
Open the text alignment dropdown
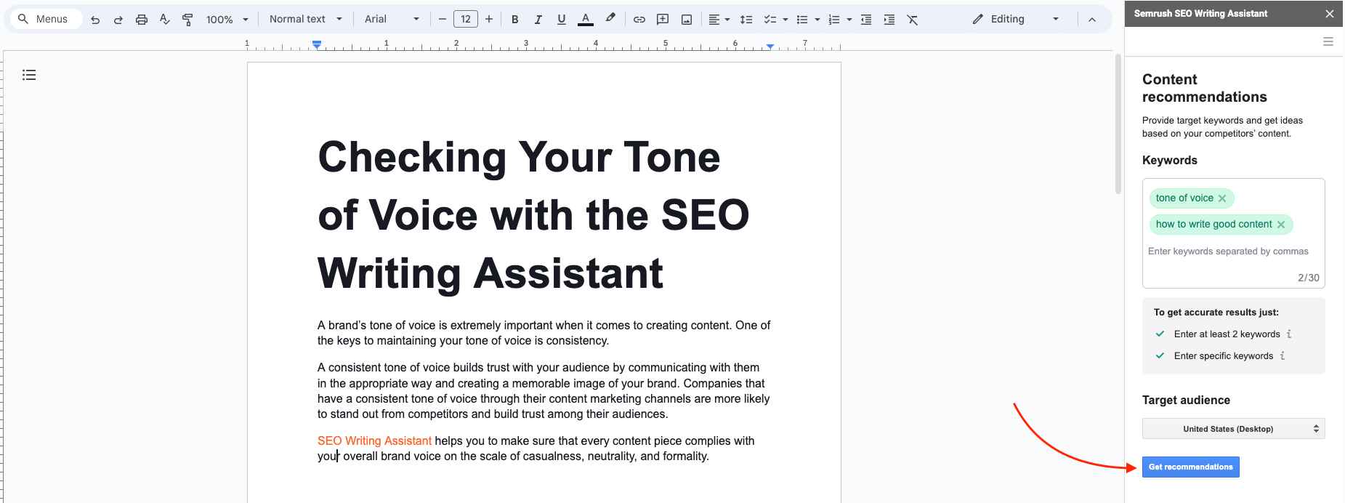coord(719,20)
